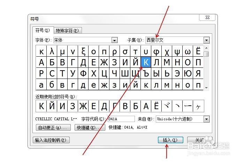Open the 子集 subset dropdown showing 西里尔文
244x162 pixels.
(206, 40)
